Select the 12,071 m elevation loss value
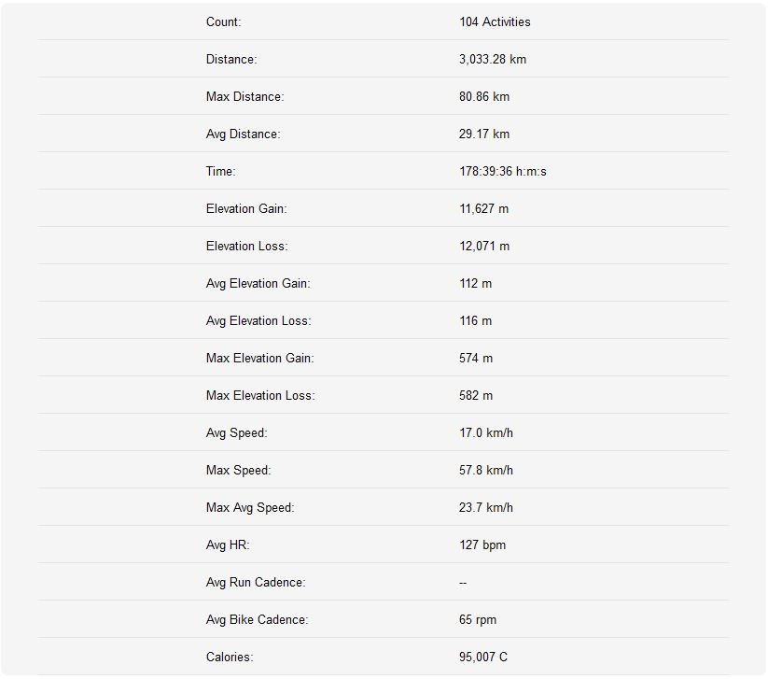The image size is (768, 679). point(484,246)
